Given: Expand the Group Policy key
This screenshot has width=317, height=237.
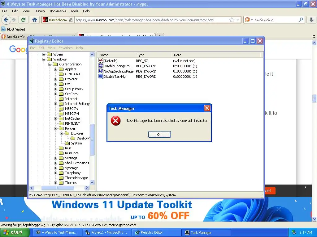Looking at the screenshot, I should tap(55, 89).
